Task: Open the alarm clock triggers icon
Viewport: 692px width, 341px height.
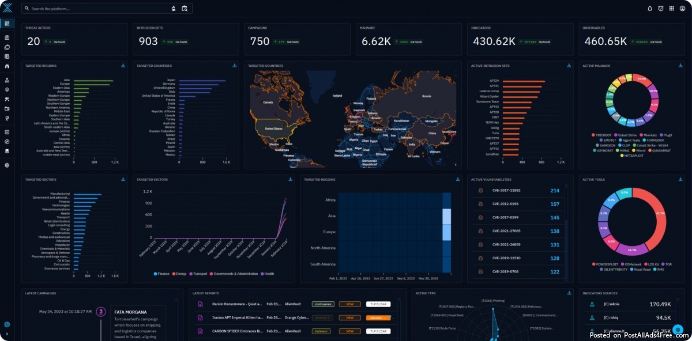Action: 661,9
